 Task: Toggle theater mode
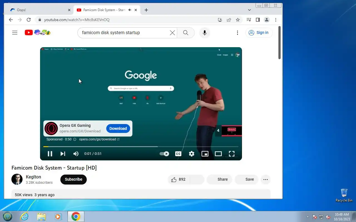(x=218, y=154)
